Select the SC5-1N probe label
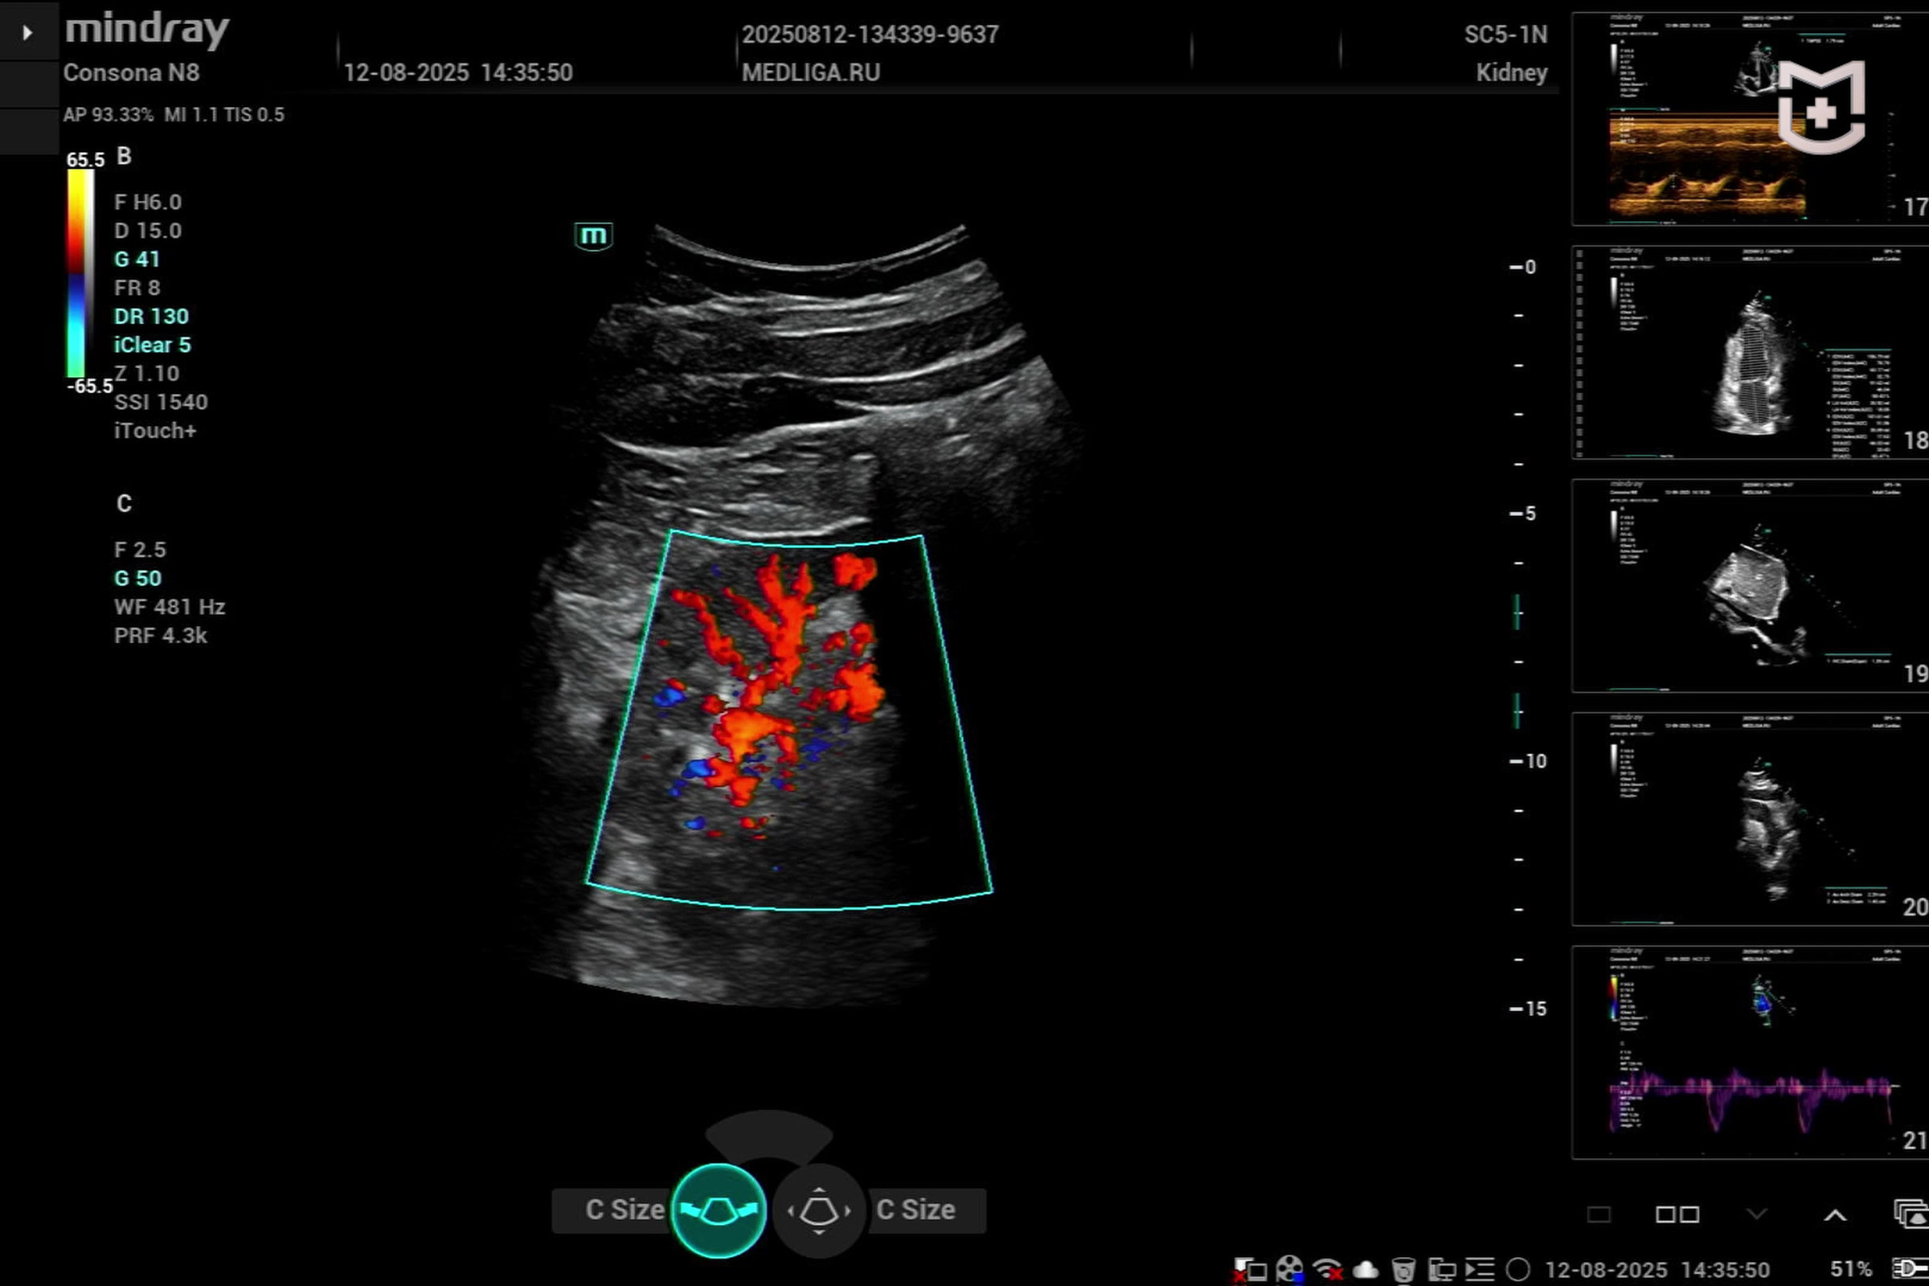The image size is (1929, 1286). pos(1505,35)
